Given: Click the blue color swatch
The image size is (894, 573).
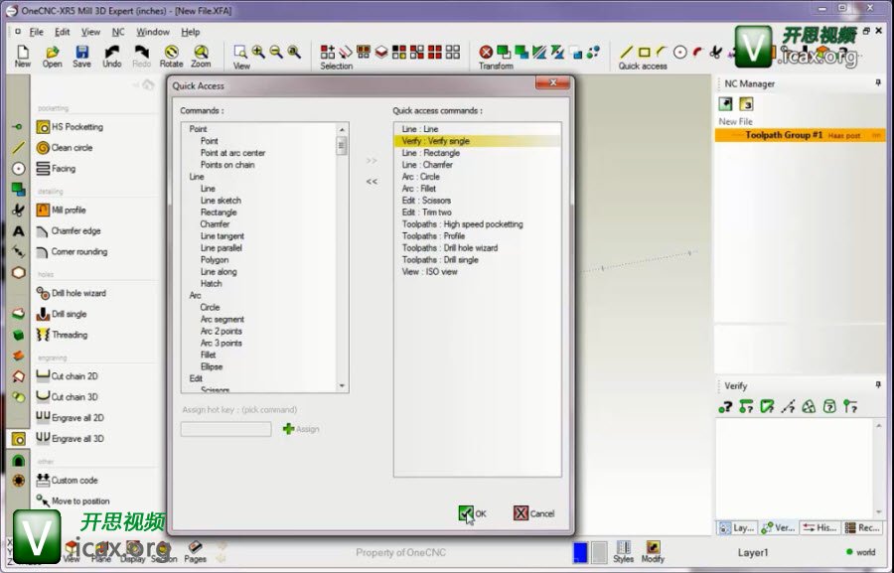Looking at the screenshot, I should (x=580, y=552).
